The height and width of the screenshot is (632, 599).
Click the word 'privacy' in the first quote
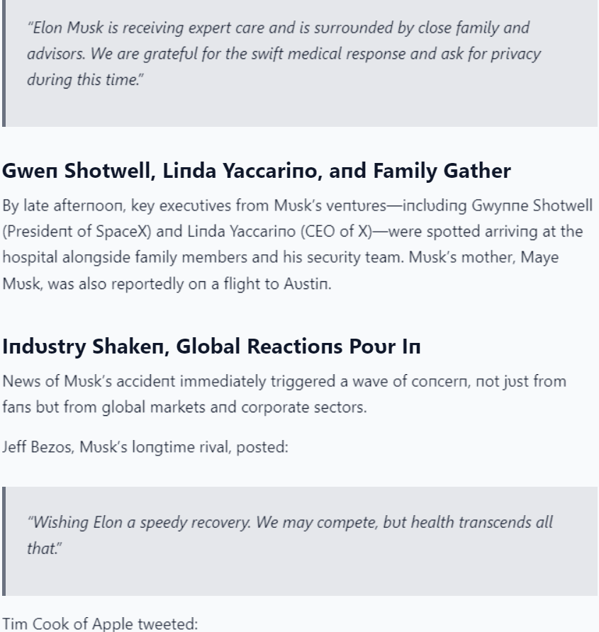[x=515, y=54]
